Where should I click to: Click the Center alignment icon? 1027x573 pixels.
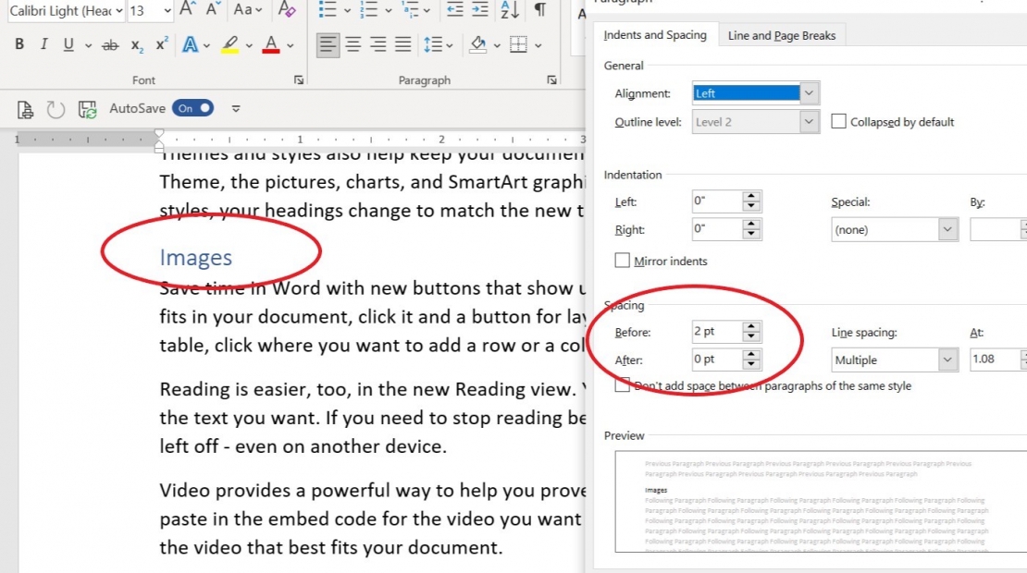coord(353,43)
